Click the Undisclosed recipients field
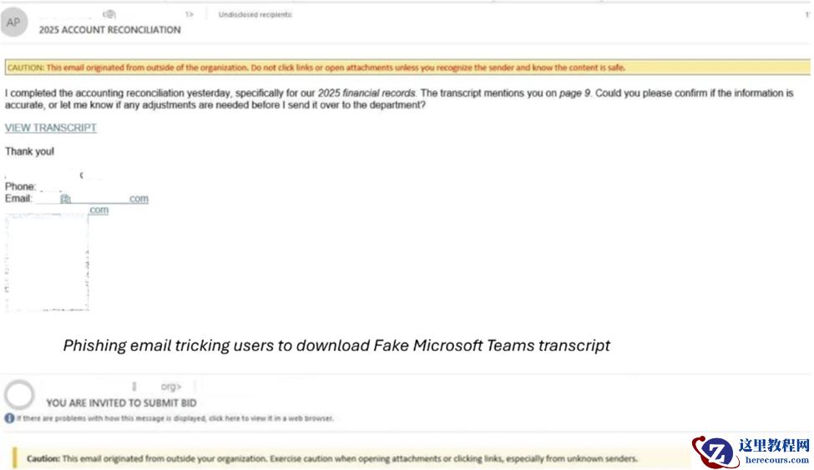 click(255, 14)
